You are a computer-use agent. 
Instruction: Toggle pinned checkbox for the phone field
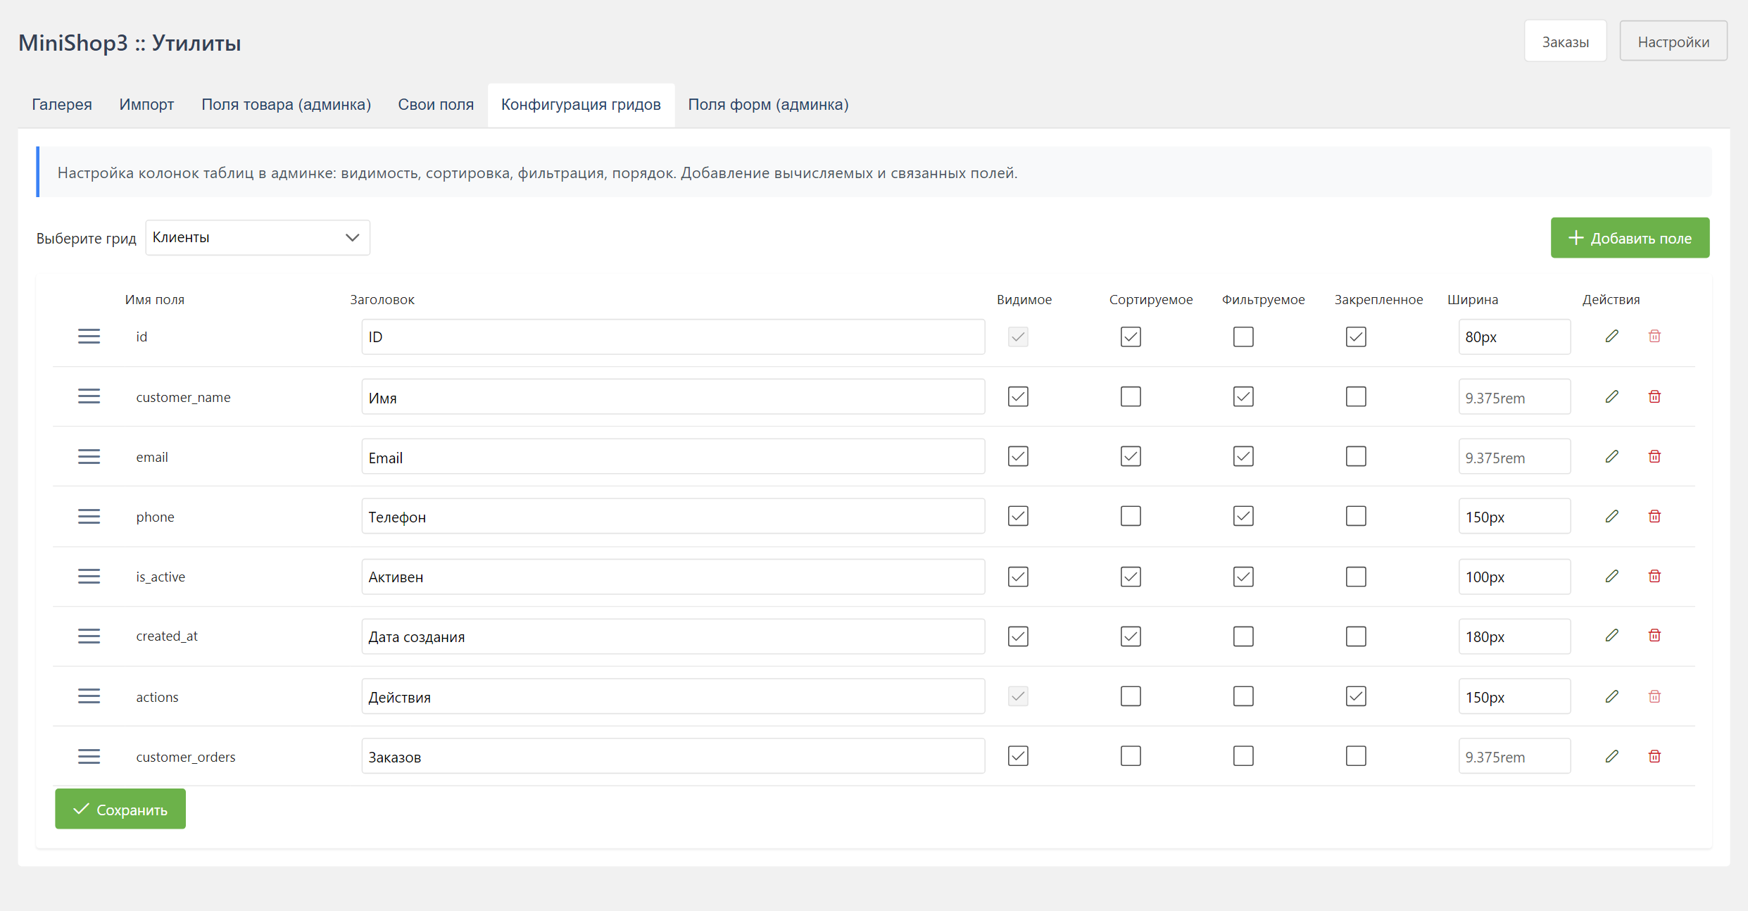(1356, 516)
